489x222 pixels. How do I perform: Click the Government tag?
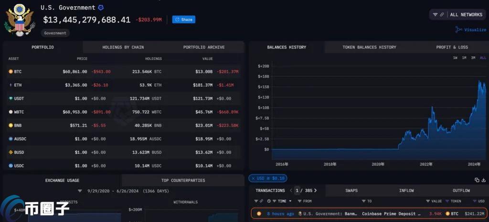55,33
